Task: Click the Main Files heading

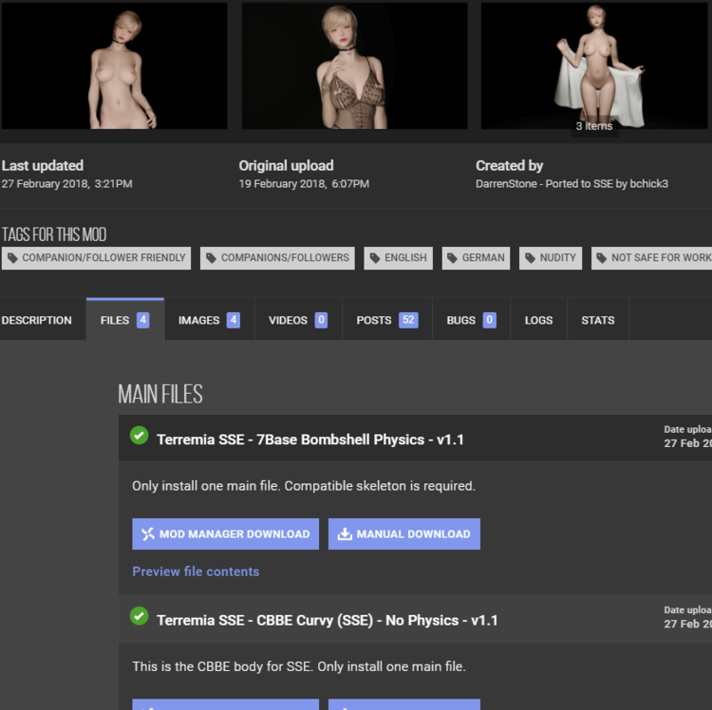Action: coord(160,394)
